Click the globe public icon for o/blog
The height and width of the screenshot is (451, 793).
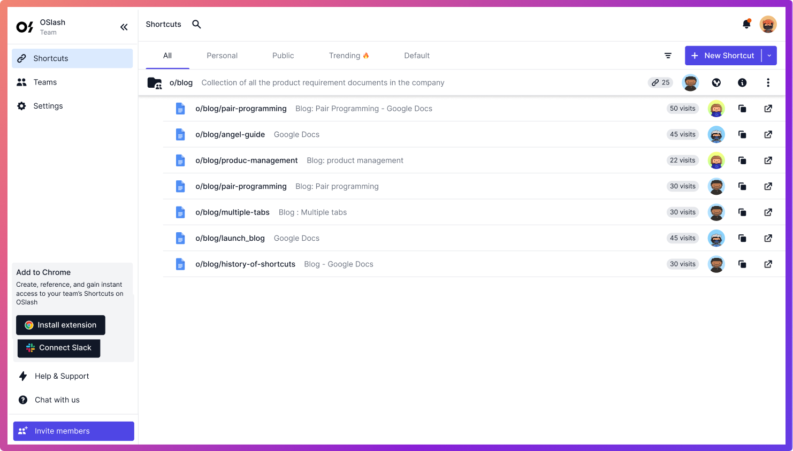click(x=716, y=82)
